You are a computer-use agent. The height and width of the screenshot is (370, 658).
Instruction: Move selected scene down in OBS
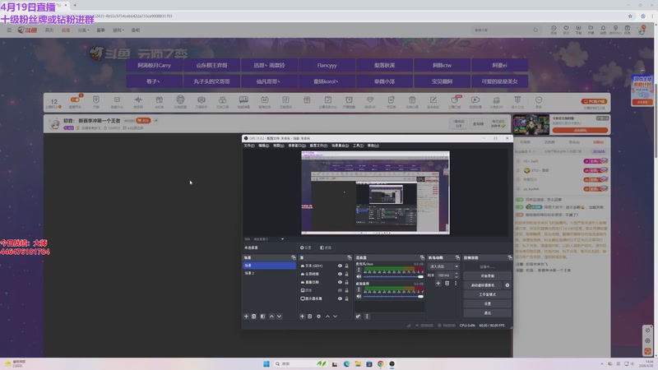tap(279, 317)
